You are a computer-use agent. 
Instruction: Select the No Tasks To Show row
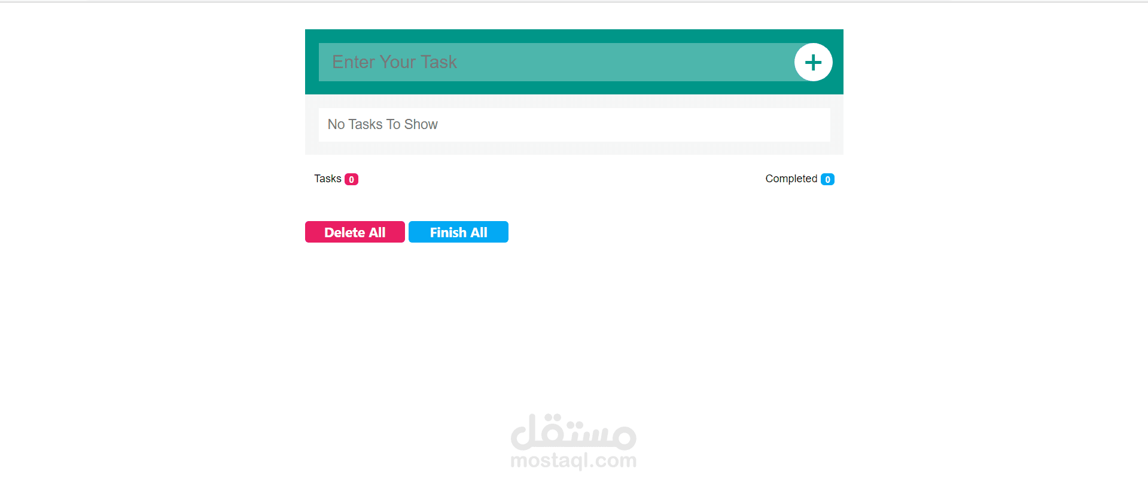574,124
